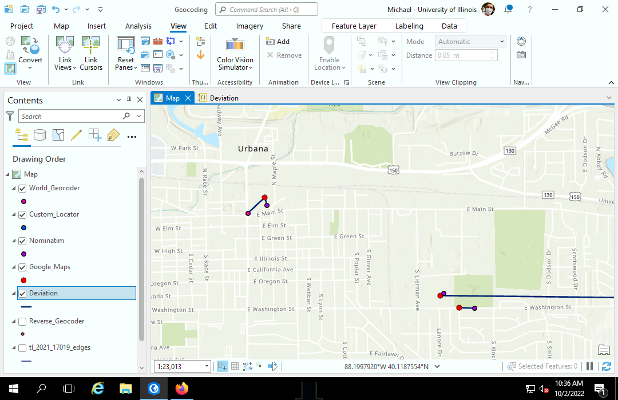Viewport: 618px width, 400px height.
Task: Switch to the Deviation table tab
Action: coord(224,98)
